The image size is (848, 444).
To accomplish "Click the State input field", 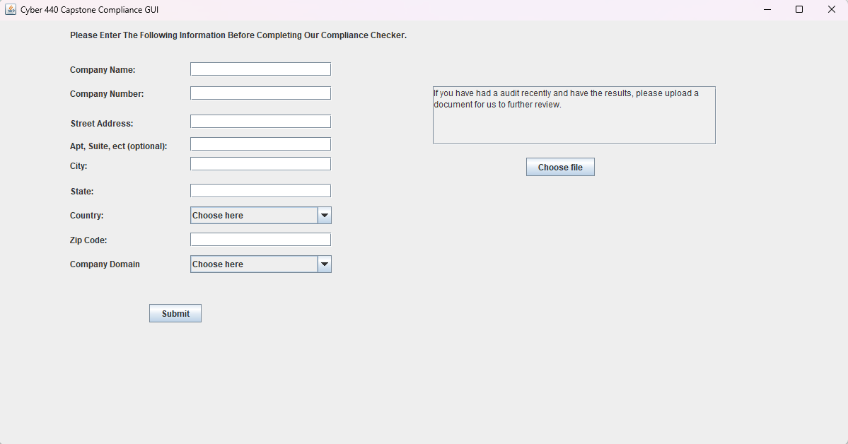I will point(260,191).
